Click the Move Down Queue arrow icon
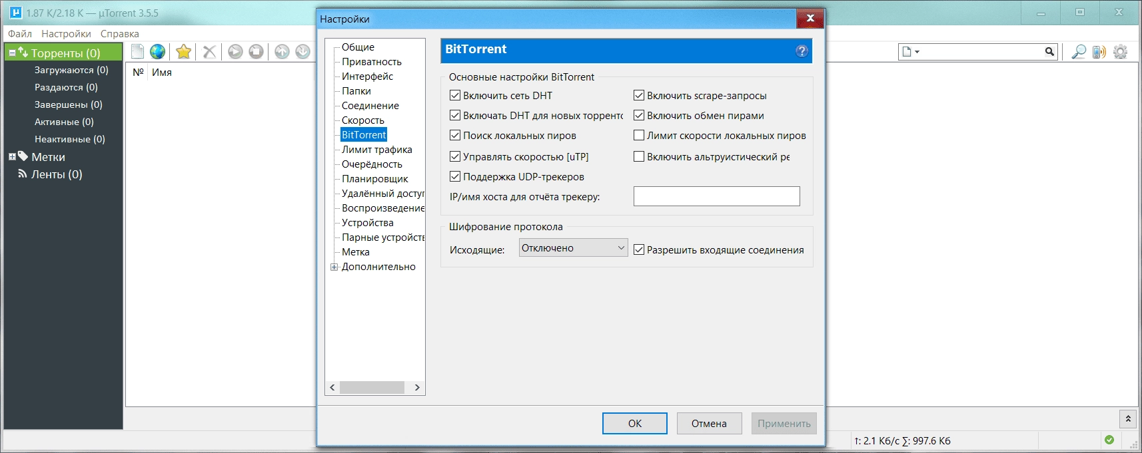The height and width of the screenshot is (453, 1142). click(x=302, y=51)
